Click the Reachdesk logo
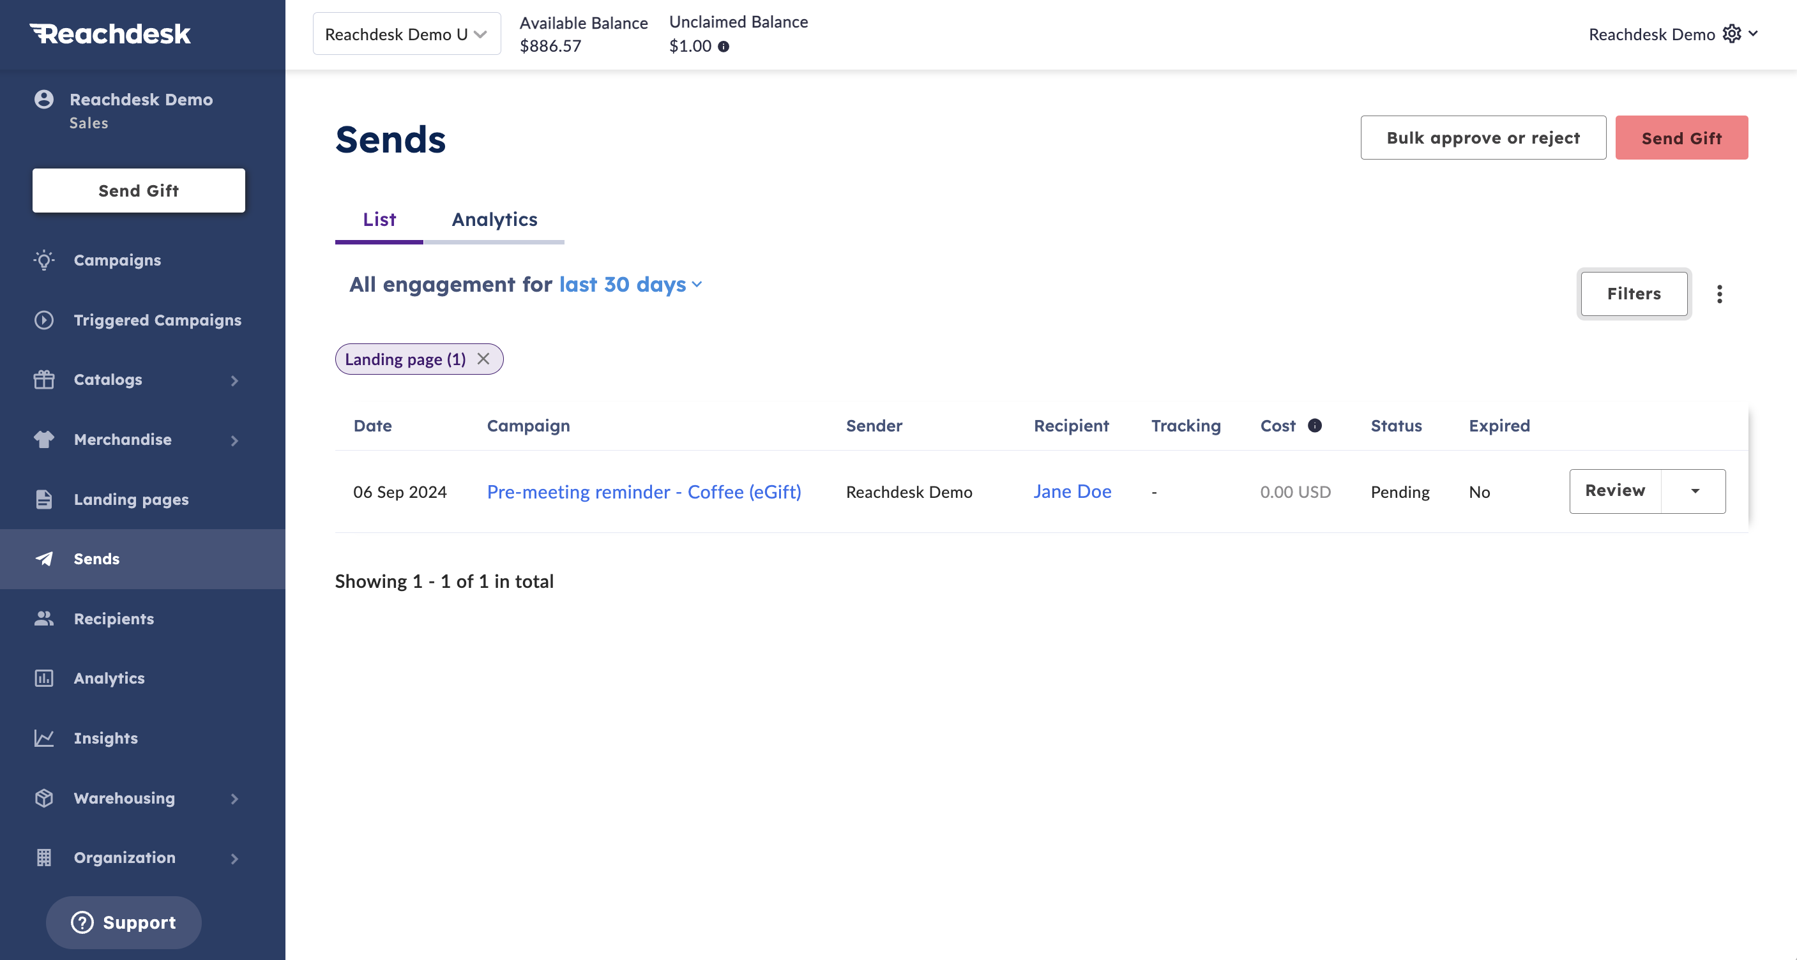The height and width of the screenshot is (960, 1797). coord(110,33)
